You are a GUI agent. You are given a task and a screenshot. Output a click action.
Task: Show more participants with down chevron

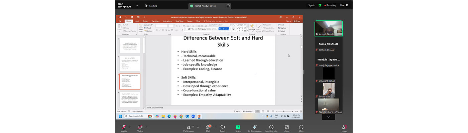pyautogui.click(x=329, y=117)
